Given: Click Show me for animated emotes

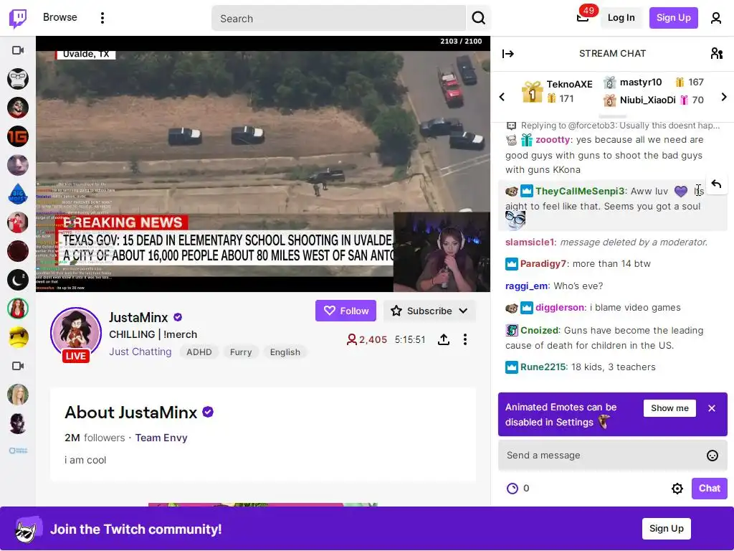Looking at the screenshot, I should point(669,408).
